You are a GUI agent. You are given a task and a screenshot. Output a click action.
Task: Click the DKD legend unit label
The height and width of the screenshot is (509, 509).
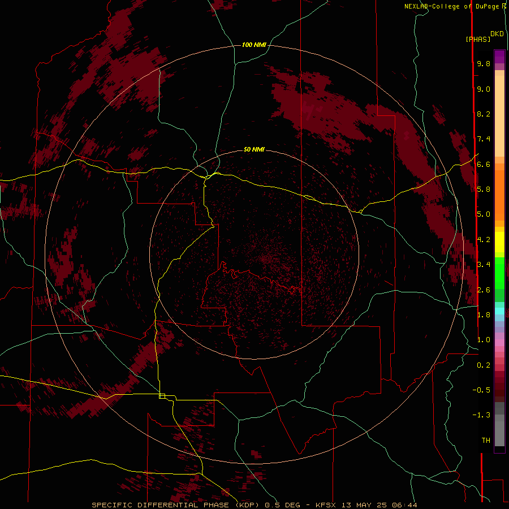pyautogui.click(x=497, y=34)
